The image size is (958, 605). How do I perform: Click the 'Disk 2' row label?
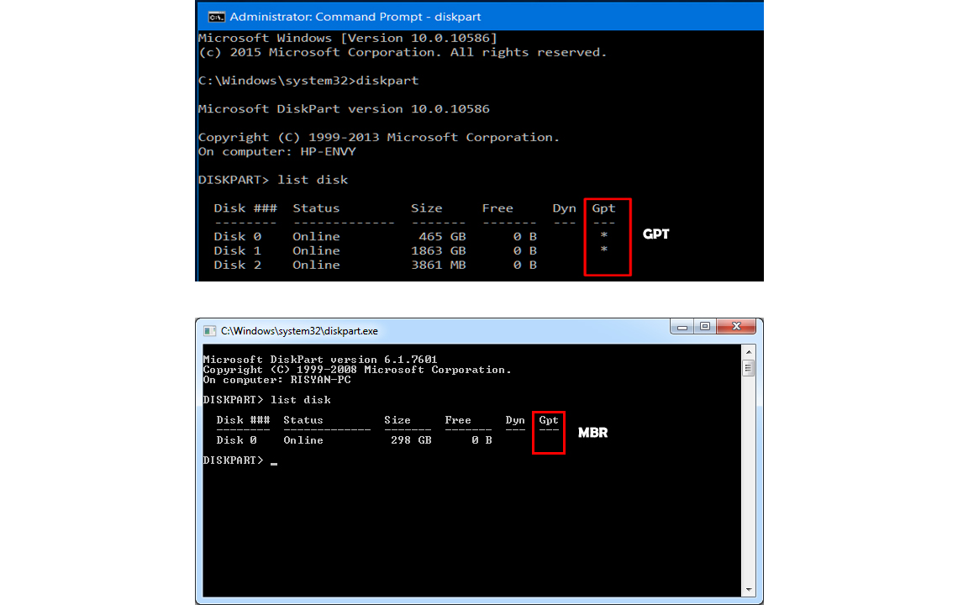pos(237,265)
